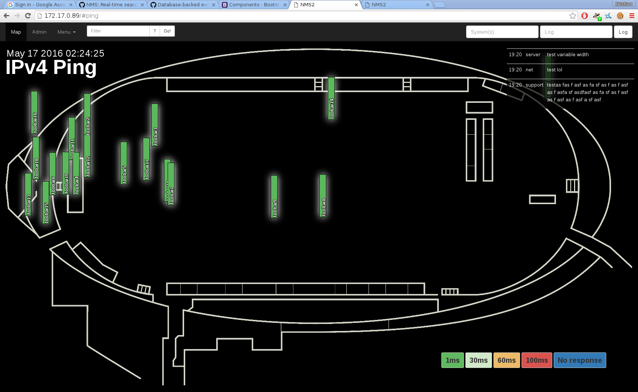Select switch foobar17 on the map
638x392 pixels.
pos(146,159)
